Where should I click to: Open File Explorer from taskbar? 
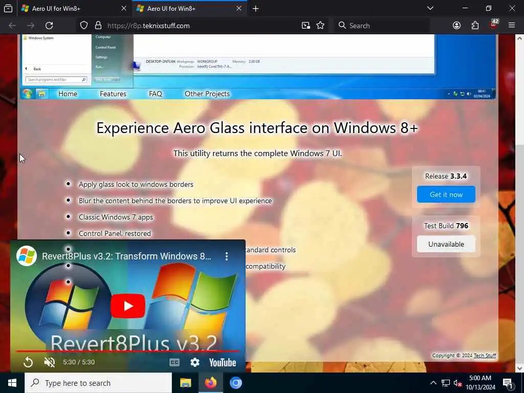(x=185, y=383)
